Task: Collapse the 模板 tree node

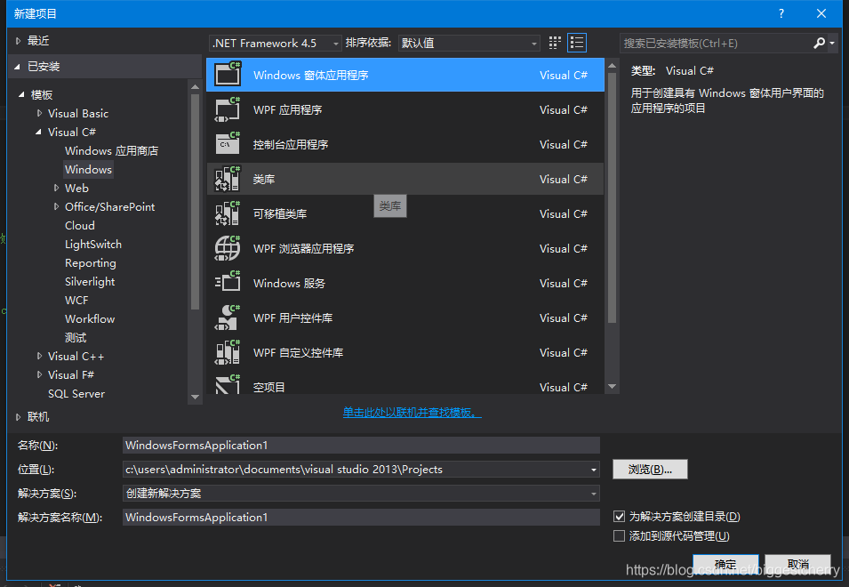Action: coord(21,95)
